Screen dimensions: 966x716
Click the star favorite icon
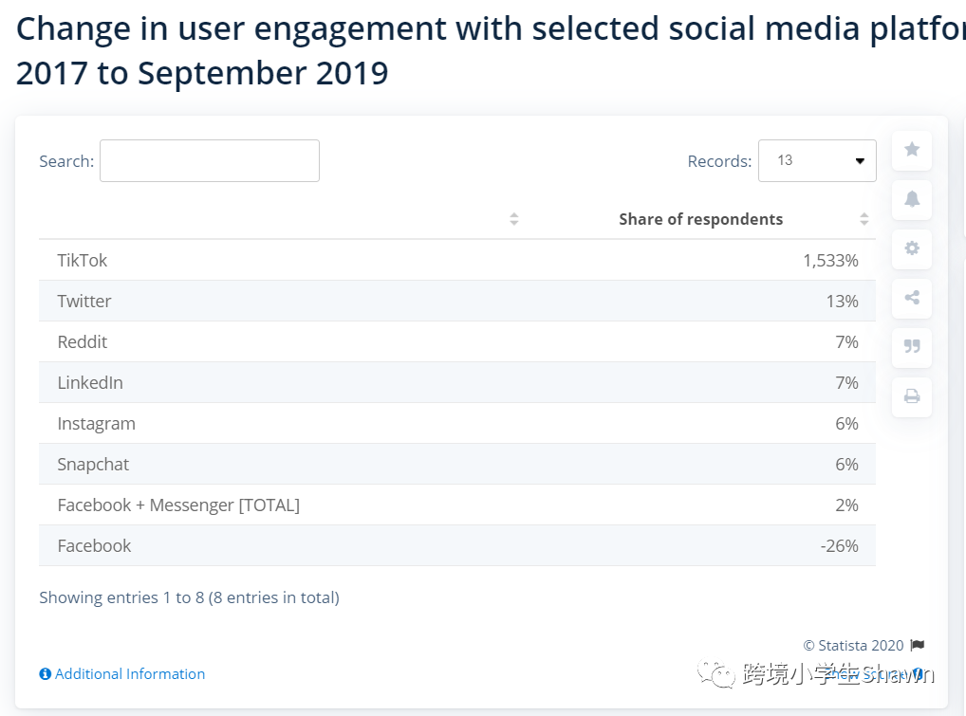pyautogui.click(x=912, y=150)
